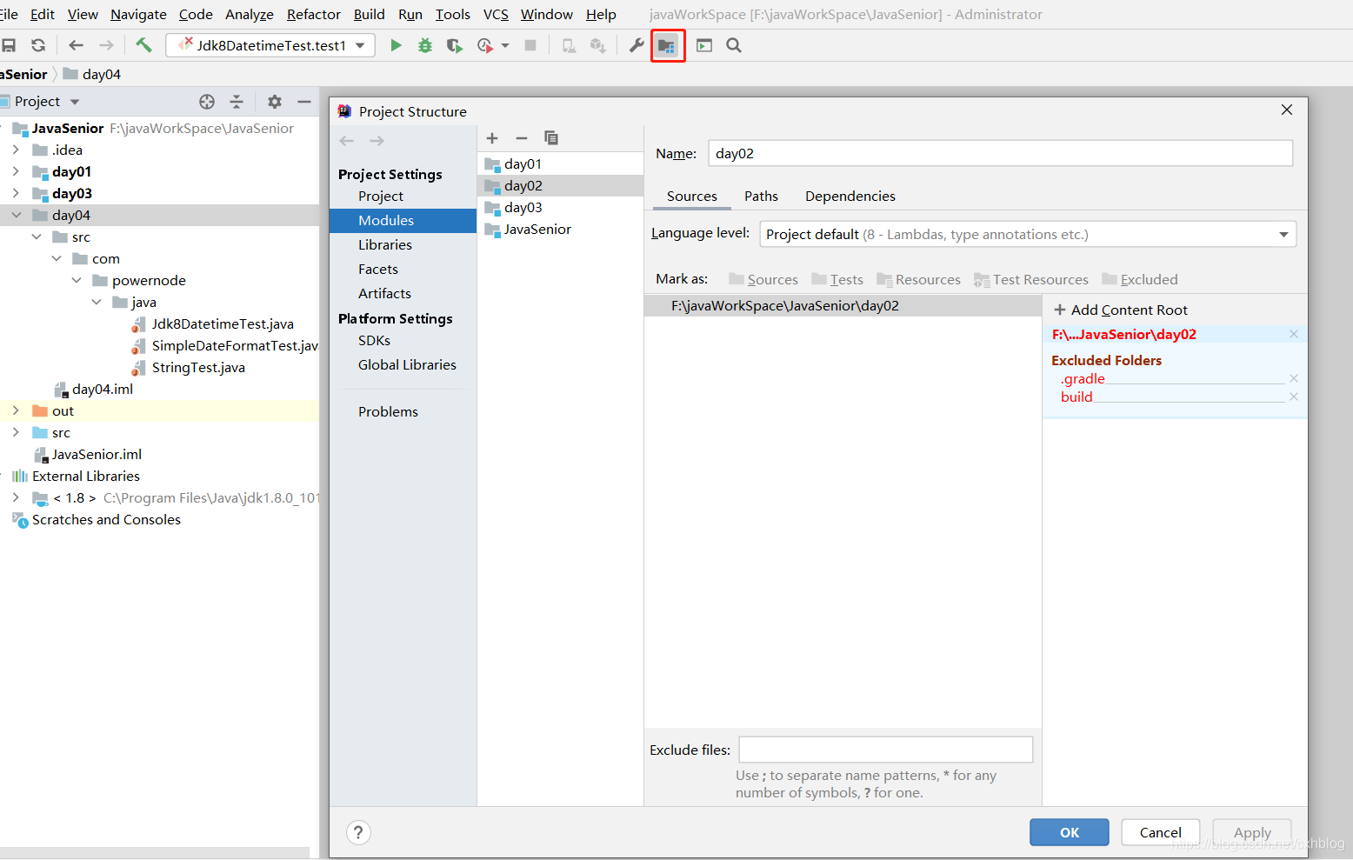Select the day02 content root path row
Viewport: 1353px width, 860px height.
[843, 305]
